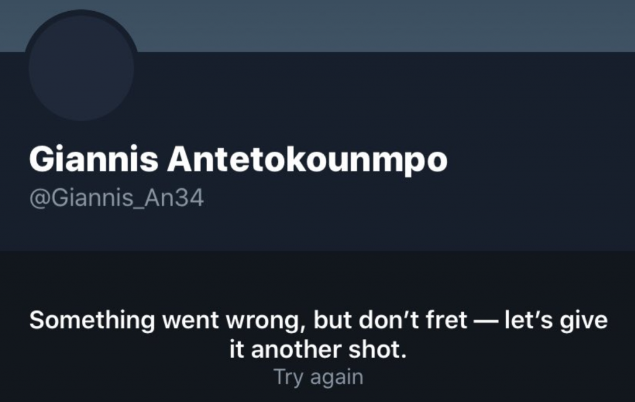
Task: Click the "Try again" link
Action: 319,377
